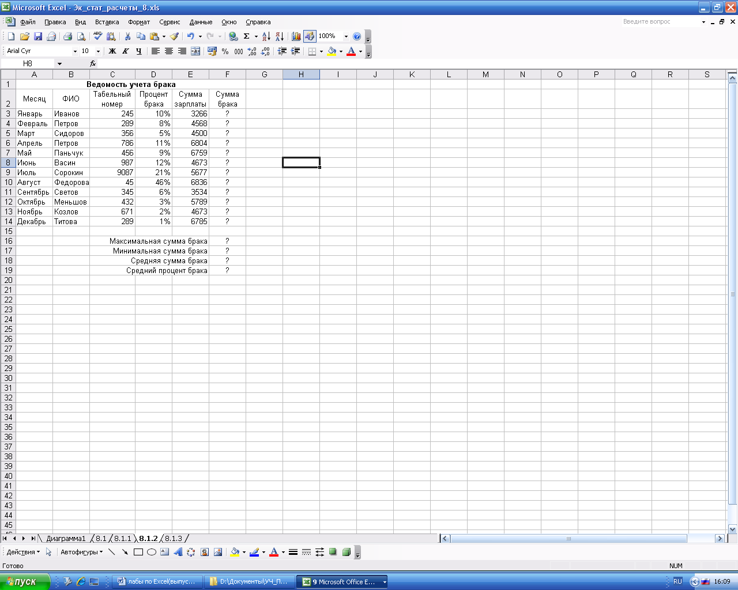Toggle the Drawing toolbar button
Screen dimensions: 738x590
point(310,36)
